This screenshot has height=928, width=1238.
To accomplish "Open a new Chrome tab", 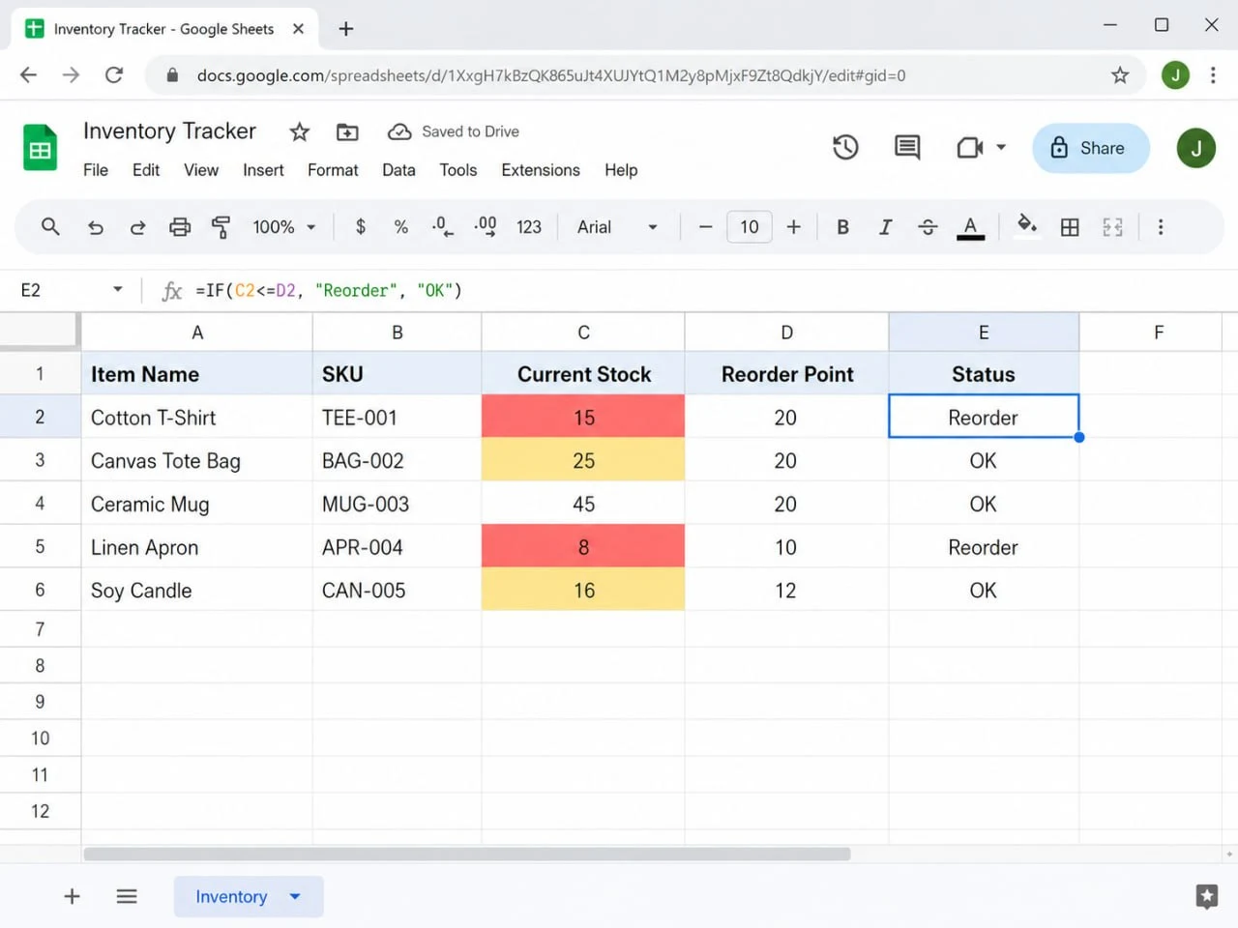I will coord(345,28).
